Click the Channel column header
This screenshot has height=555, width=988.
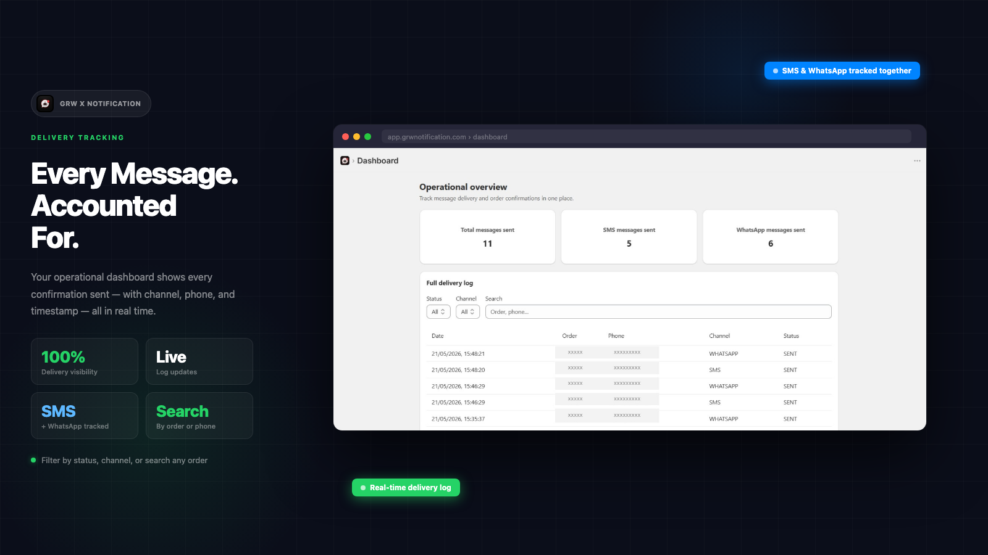719,336
